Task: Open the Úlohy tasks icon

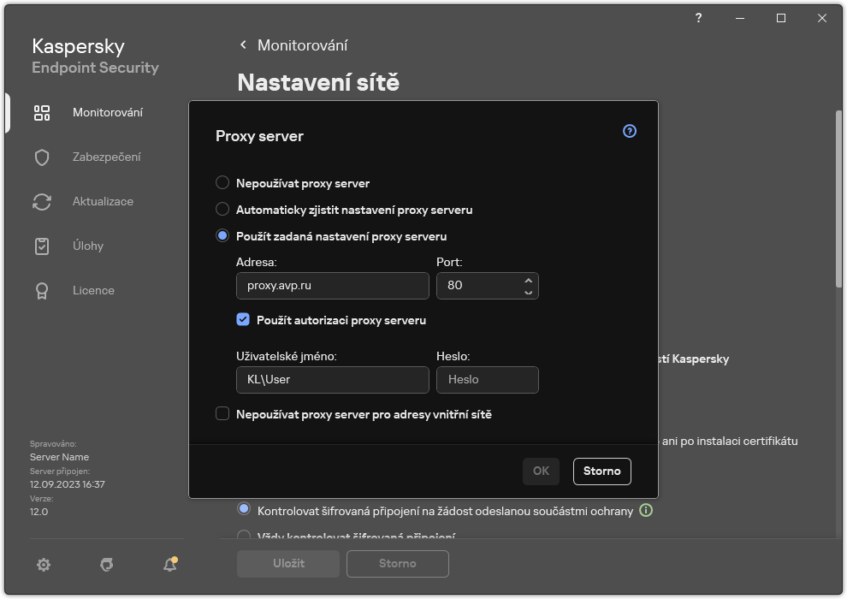Action: tap(41, 246)
